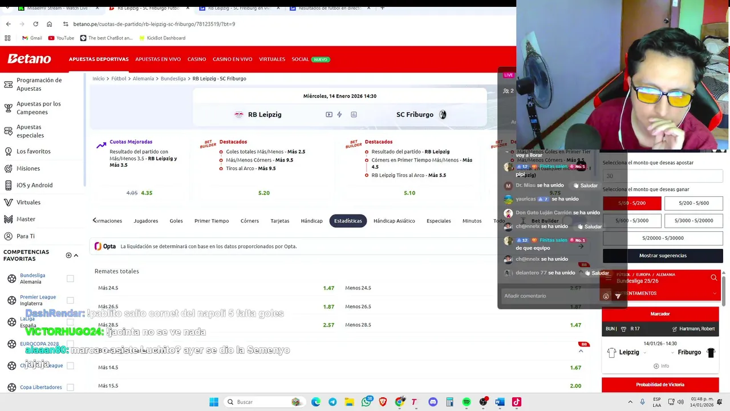Tick the Premier League Inglaterra checkbox
The image size is (730, 411).
[x=70, y=300]
